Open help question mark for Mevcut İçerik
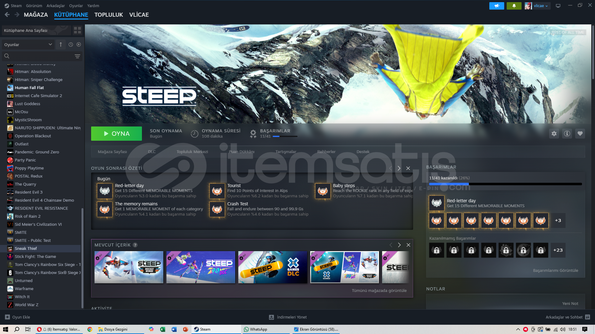Viewport: 595px width, 334px height. point(135,245)
